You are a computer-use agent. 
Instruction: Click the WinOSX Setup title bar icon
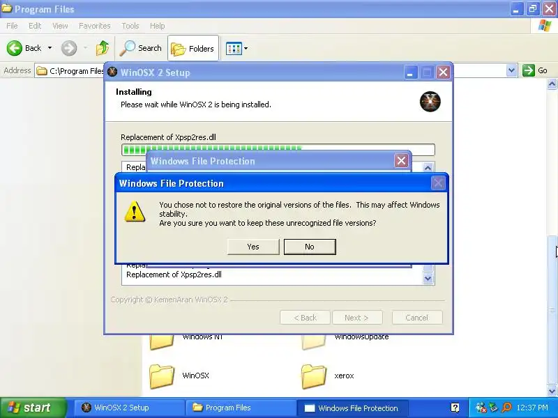pos(112,72)
